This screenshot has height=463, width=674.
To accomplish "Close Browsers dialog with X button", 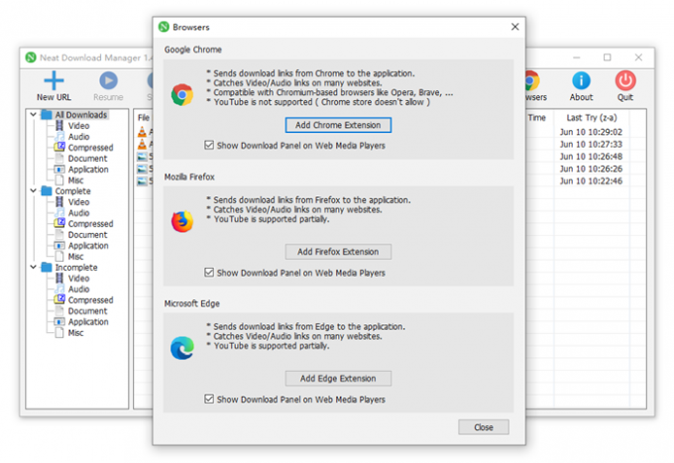I will tap(515, 27).
